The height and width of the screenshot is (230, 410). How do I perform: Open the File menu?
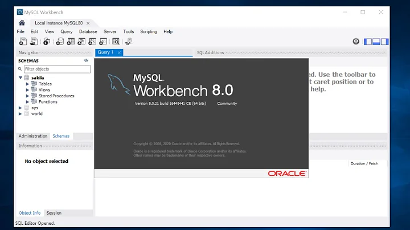[20, 32]
